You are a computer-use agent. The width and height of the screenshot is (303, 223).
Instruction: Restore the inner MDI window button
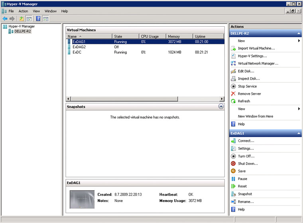[293, 11]
